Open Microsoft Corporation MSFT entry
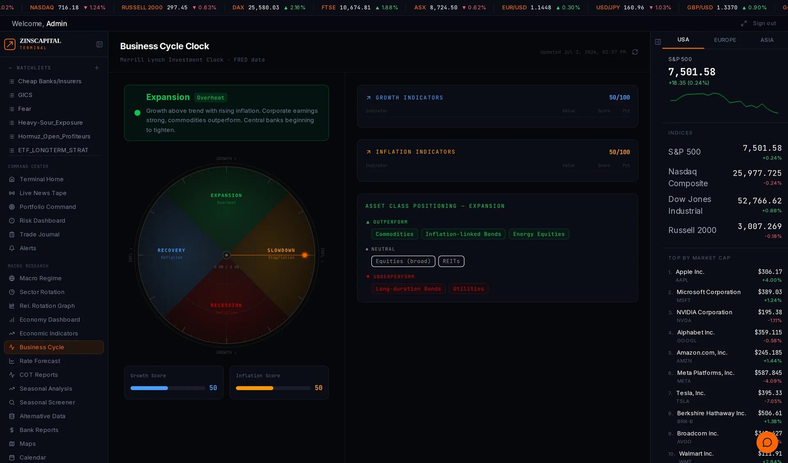This screenshot has height=463, width=788. [725, 296]
